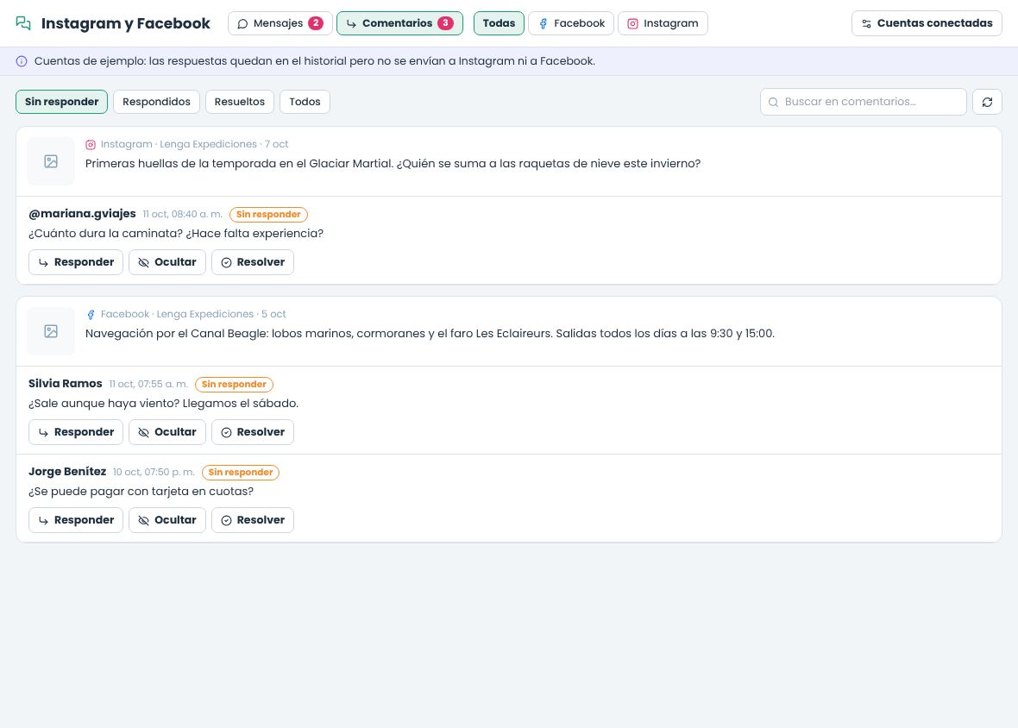Click the search magnifier icon
The height and width of the screenshot is (728, 1018).
773,102
